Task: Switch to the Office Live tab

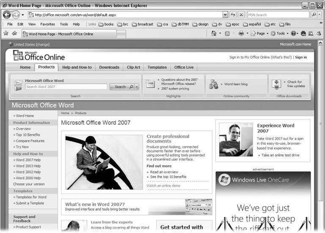Action: [184, 67]
